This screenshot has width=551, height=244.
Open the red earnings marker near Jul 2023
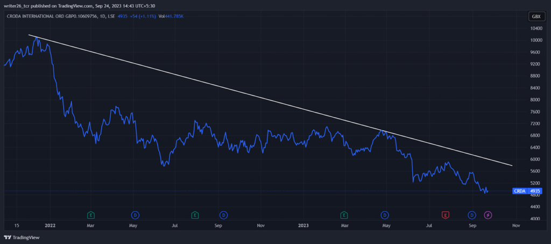446,215
